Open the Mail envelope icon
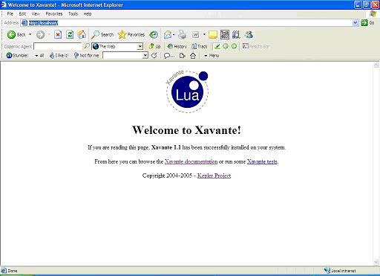Screen dimensions: 380x276 [x=168, y=35]
